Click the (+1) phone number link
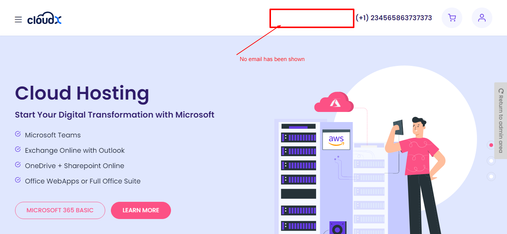Screen dimensions: 507x234 point(393,18)
